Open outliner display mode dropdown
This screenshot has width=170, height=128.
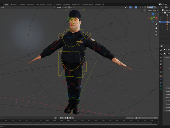click(162, 7)
